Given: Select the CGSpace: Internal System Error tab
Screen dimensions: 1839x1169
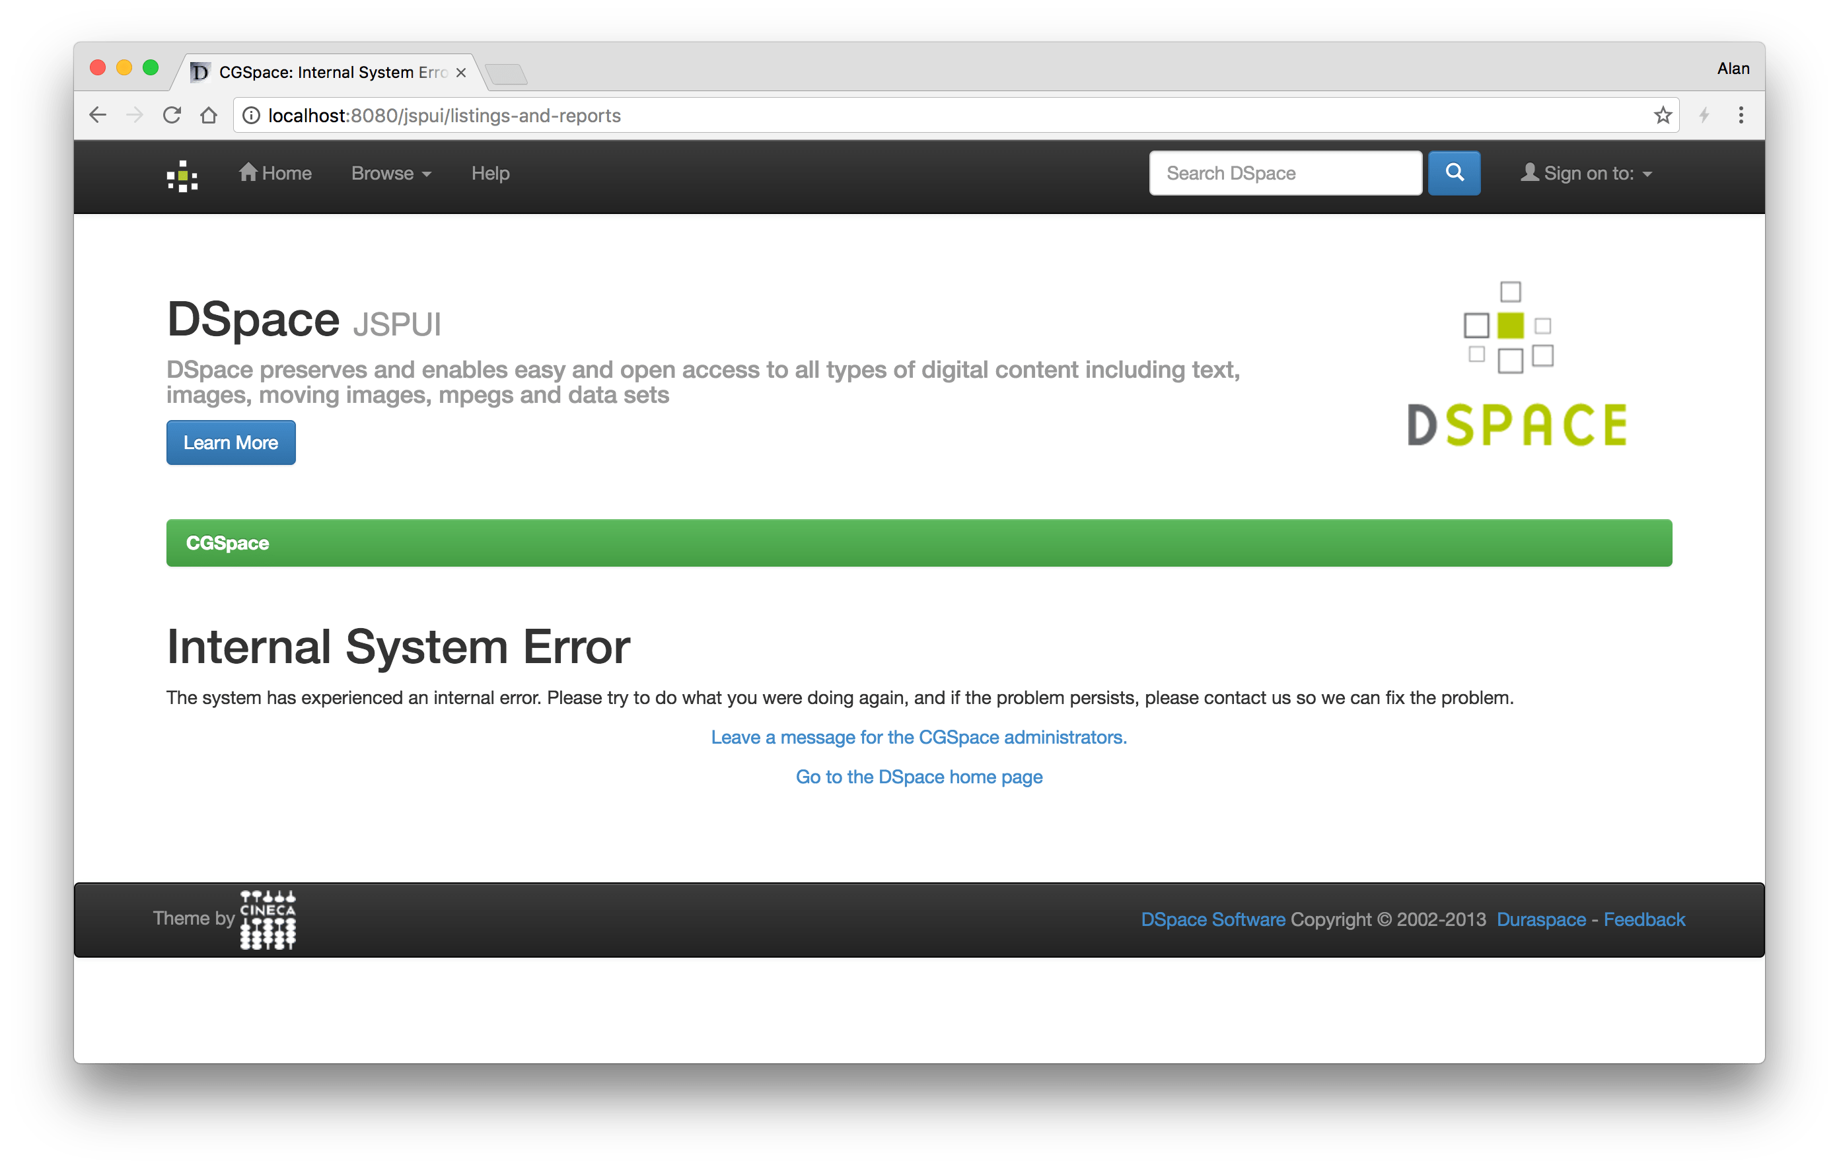Looking at the screenshot, I should tap(330, 73).
